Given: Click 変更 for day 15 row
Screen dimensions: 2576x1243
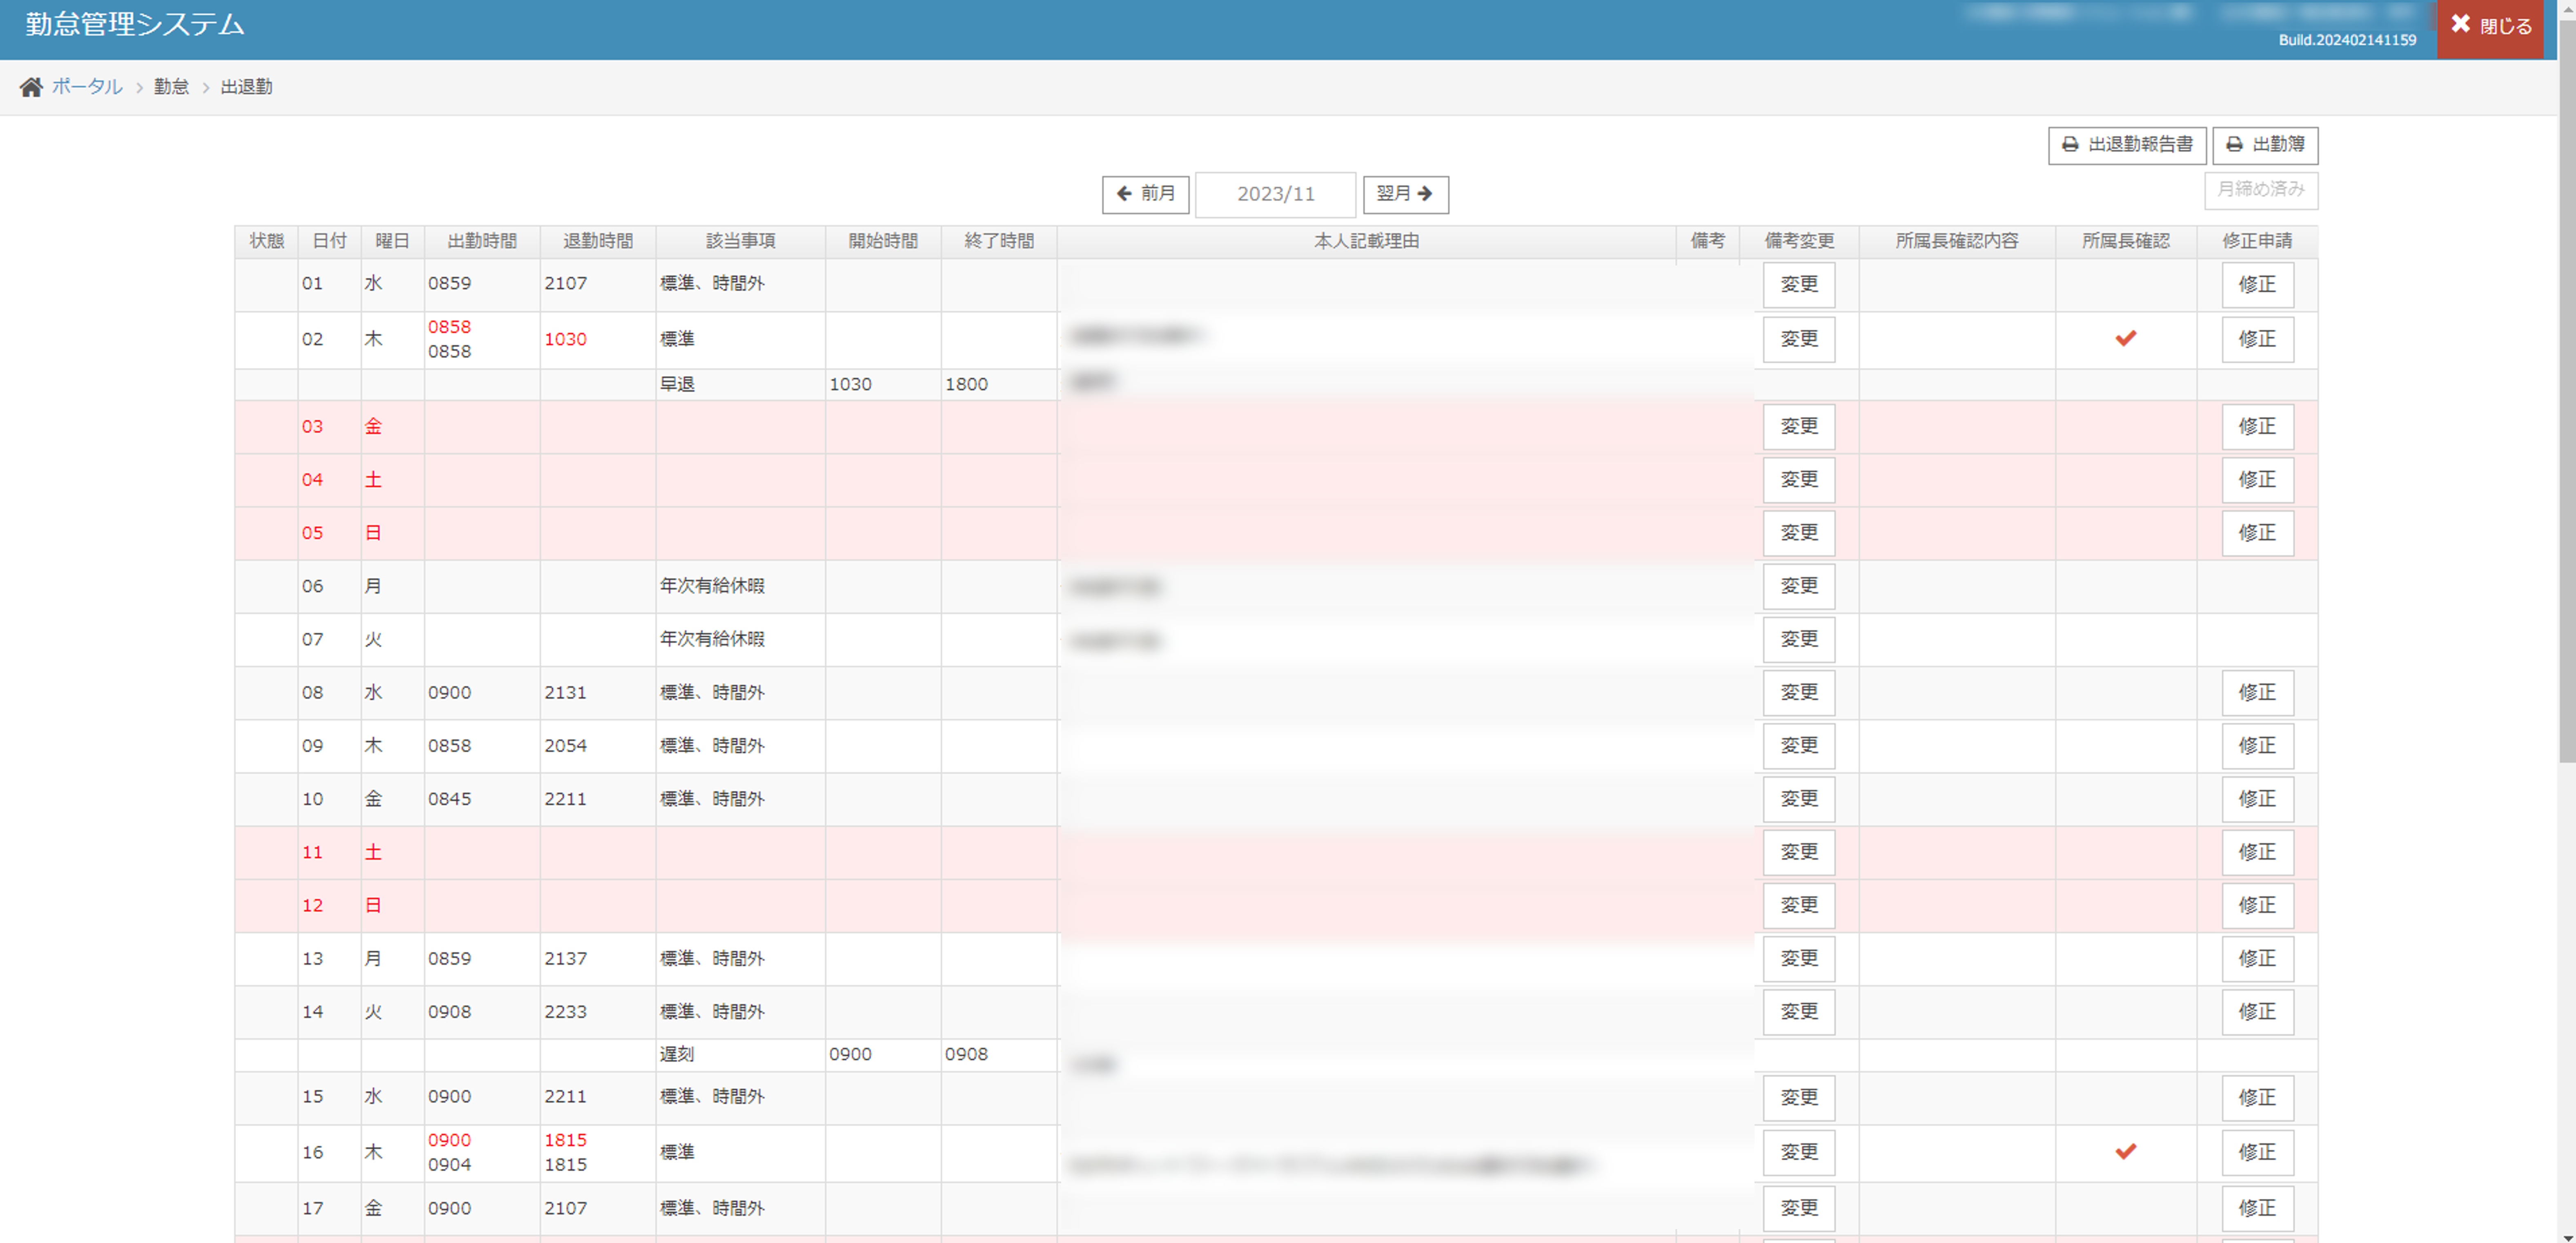Looking at the screenshot, I should coord(1799,1098).
